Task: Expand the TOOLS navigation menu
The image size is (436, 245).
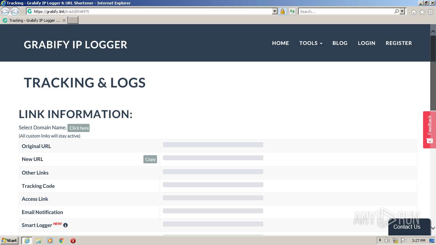Action: click(311, 43)
